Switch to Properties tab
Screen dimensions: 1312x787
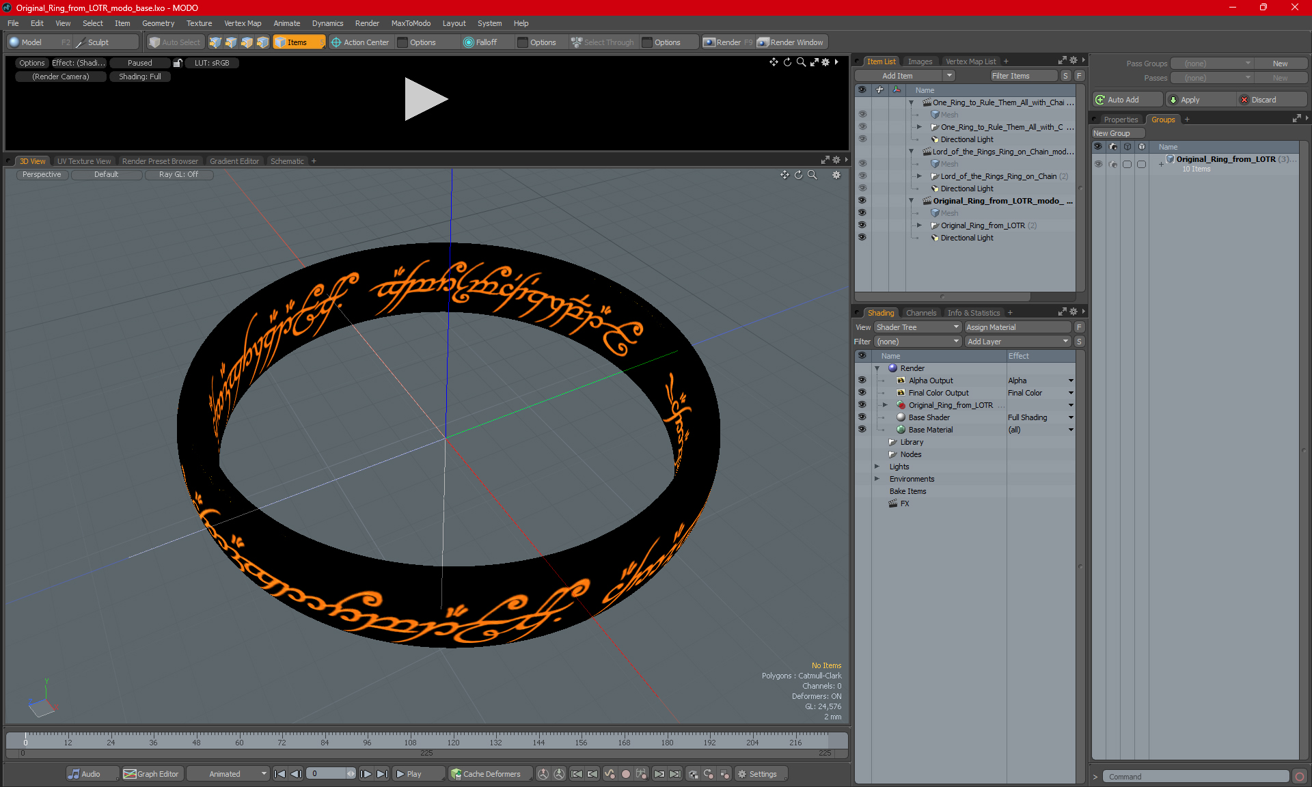click(x=1121, y=120)
